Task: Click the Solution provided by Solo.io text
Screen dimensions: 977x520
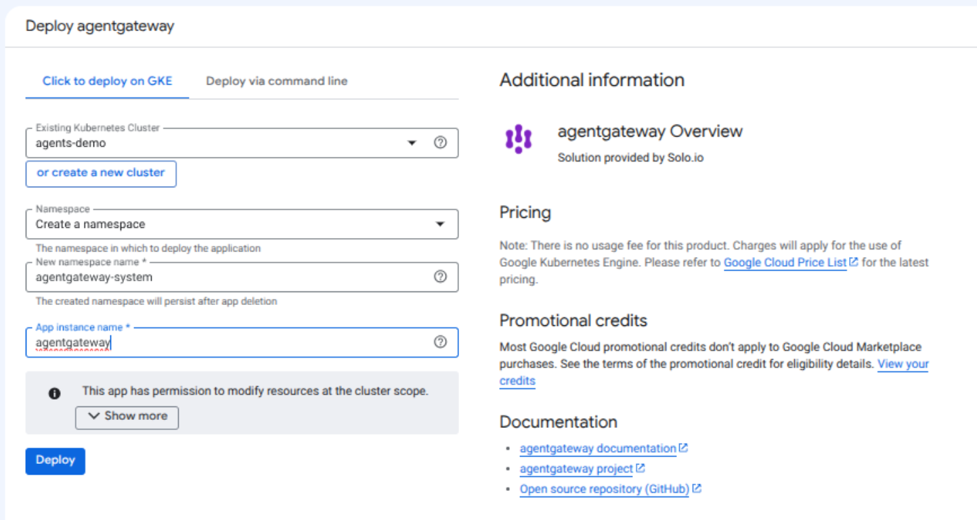Action: click(631, 158)
